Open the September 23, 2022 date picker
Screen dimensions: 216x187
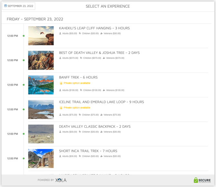click(19, 6)
